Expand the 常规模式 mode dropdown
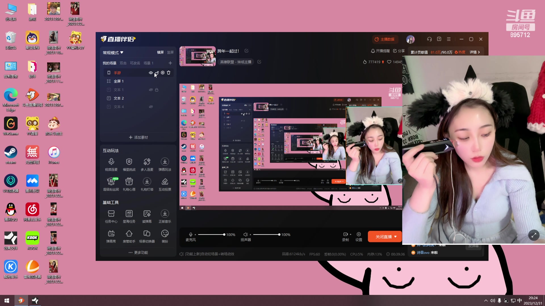 point(113,53)
